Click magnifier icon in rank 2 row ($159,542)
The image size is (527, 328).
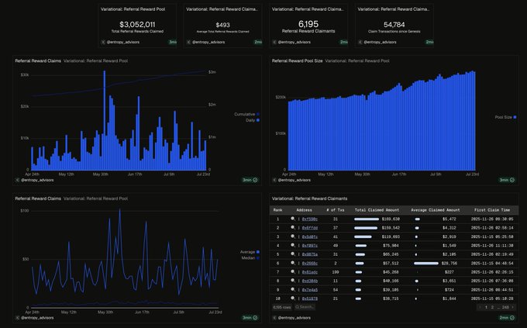[x=293, y=228]
